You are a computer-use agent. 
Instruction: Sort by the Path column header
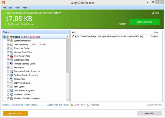pyautogui.click(x=108, y=32)
